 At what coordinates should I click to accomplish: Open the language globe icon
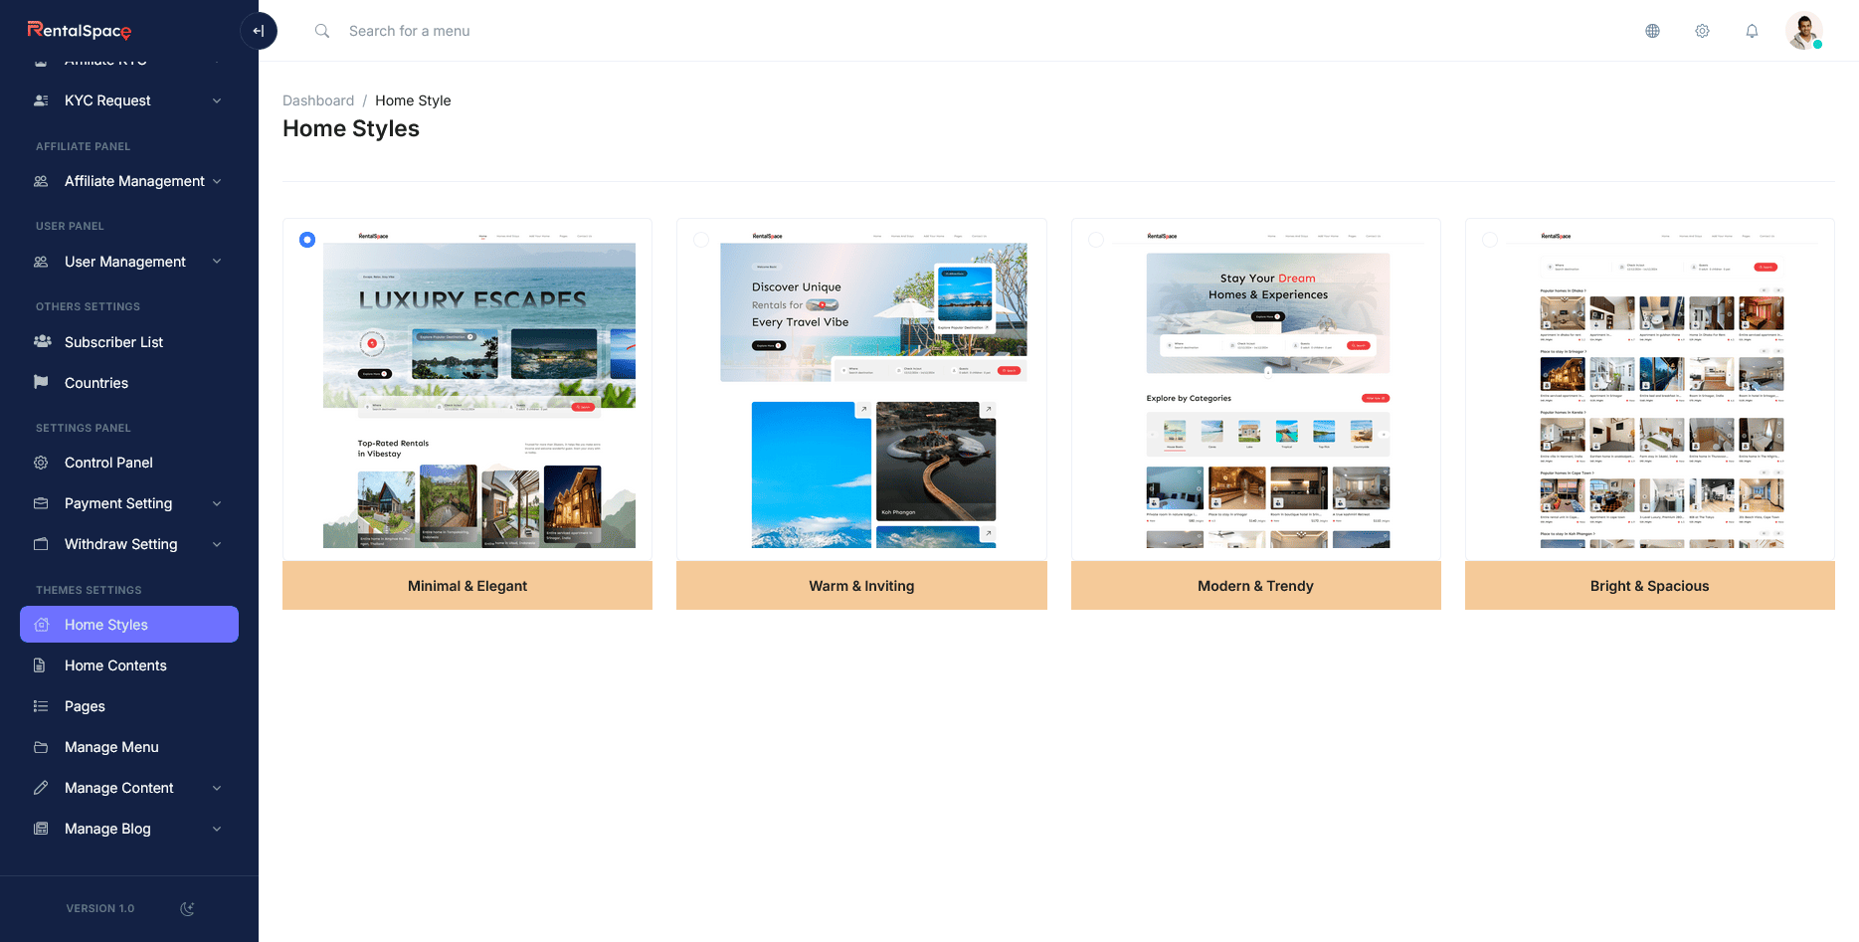click(1652, 31)
